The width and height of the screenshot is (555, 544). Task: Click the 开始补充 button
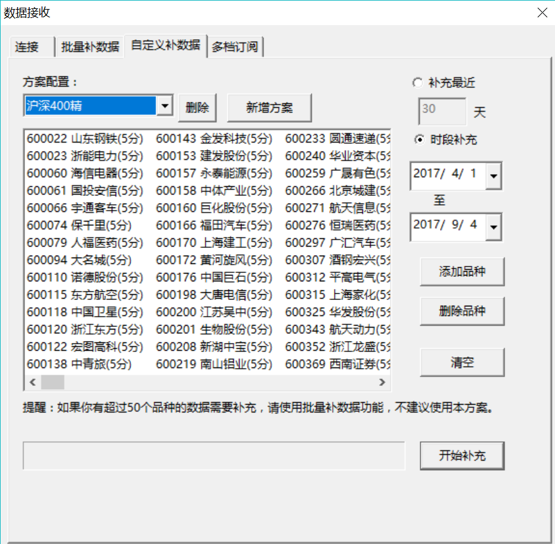tap(462, 455)
